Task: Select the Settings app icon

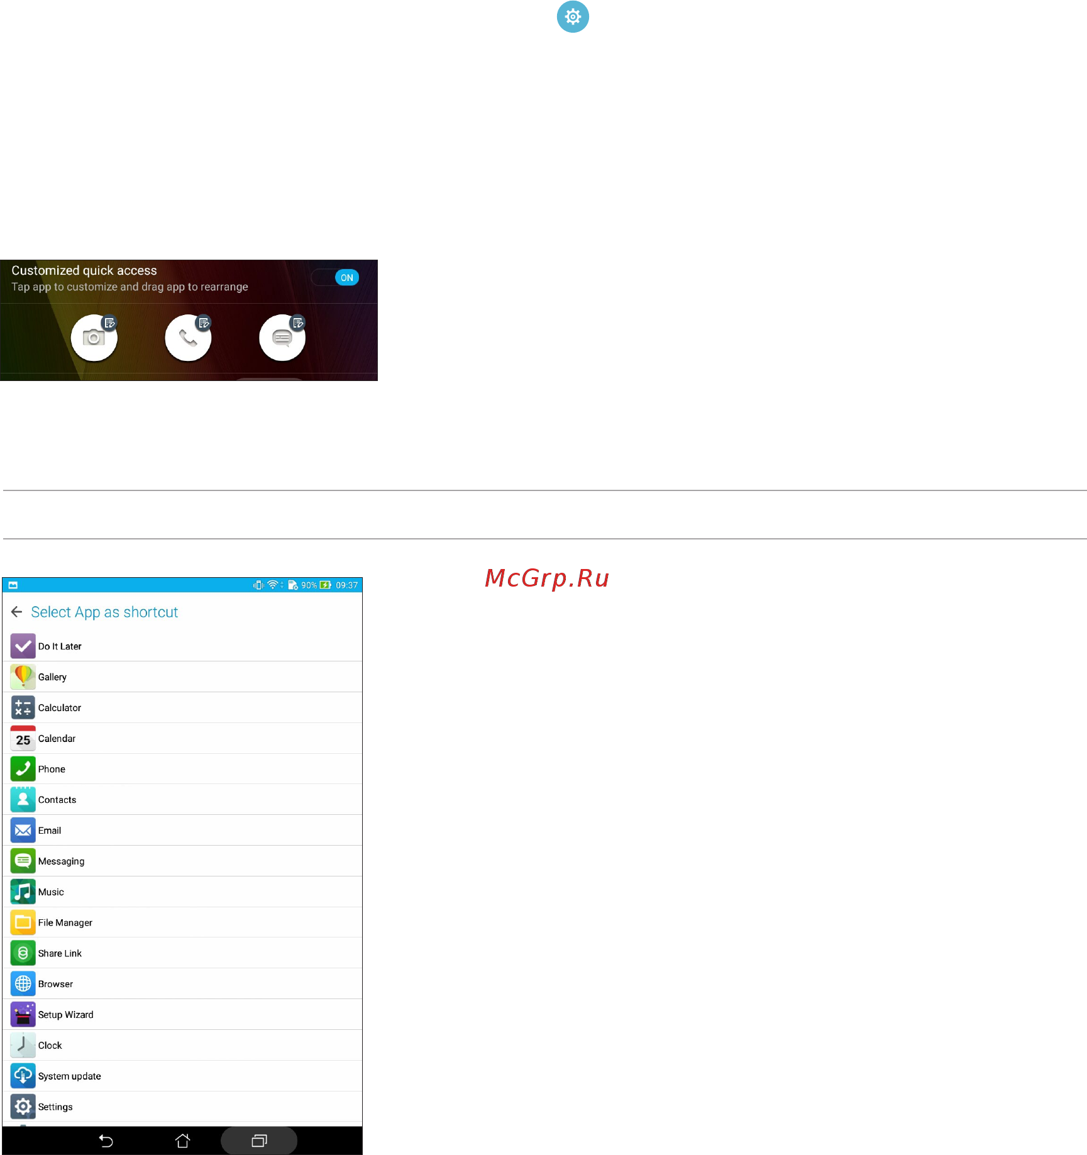Action: point(23,1107)
